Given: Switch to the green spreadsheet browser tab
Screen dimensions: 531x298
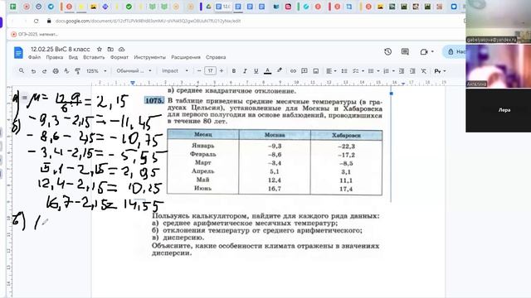Looking at the screenshot, I should click(x=13, y=7).
